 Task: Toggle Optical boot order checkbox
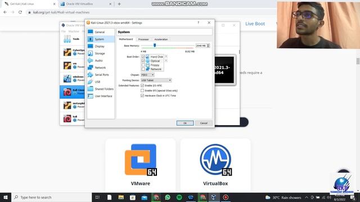[143, 61]
